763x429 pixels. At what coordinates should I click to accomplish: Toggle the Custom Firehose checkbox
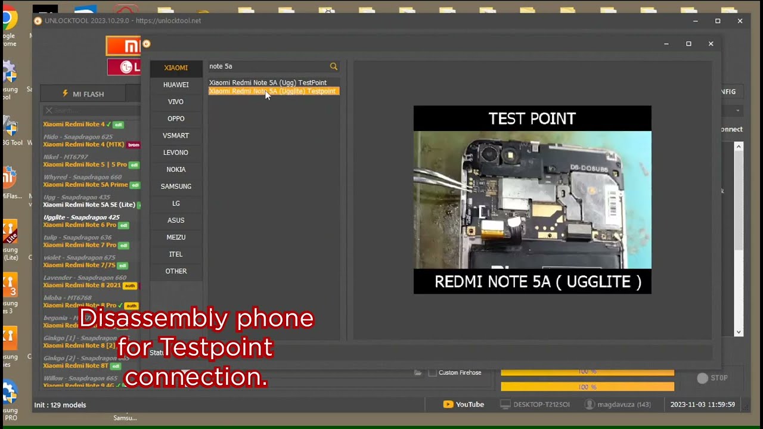click(433, 373)
